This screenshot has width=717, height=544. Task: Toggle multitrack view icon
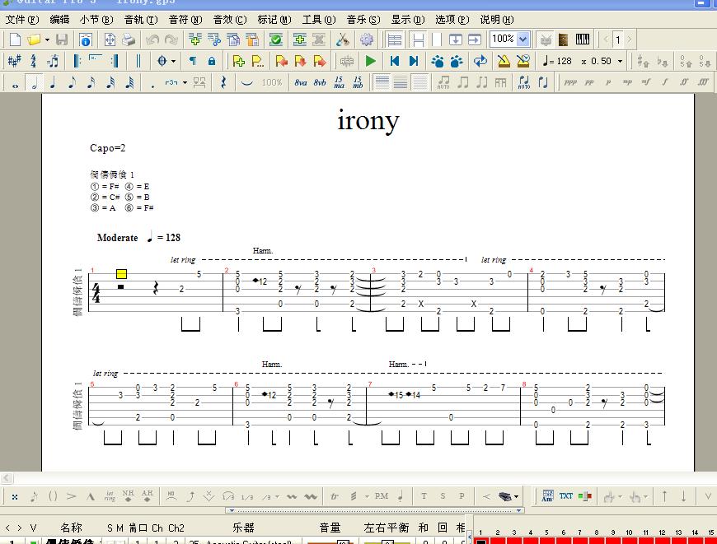click(x=394, y=40)
